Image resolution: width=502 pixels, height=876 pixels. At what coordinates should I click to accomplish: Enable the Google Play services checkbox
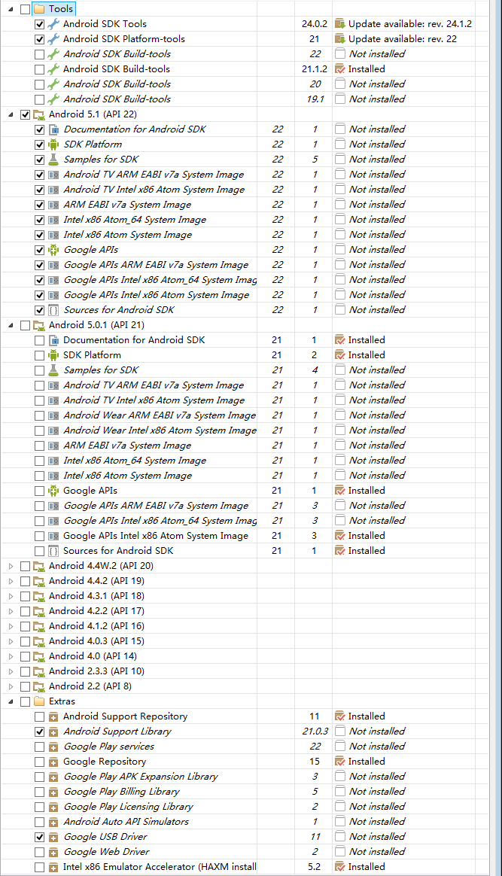coord(39,747)
